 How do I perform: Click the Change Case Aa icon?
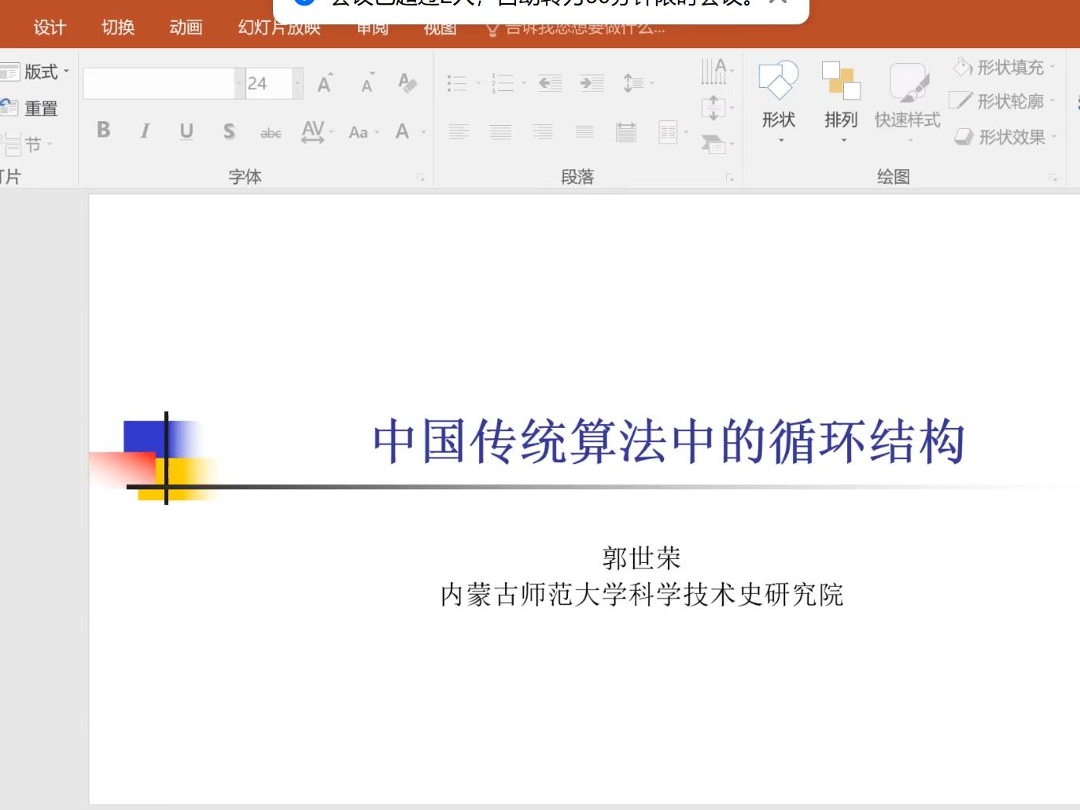pyautogui.click(x=359, y=132)
